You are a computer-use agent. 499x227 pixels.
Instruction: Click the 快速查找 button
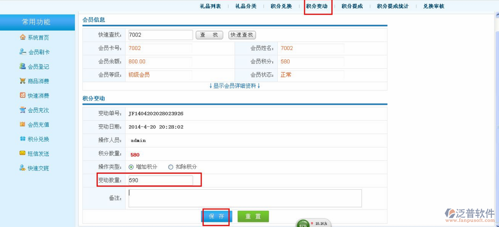[242, 35]
